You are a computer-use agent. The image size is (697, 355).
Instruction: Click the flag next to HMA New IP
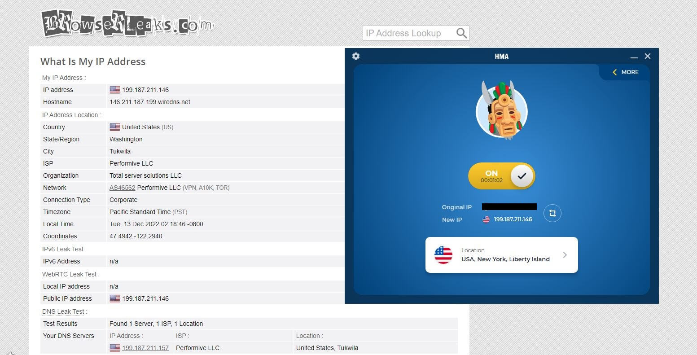[486, 219]
